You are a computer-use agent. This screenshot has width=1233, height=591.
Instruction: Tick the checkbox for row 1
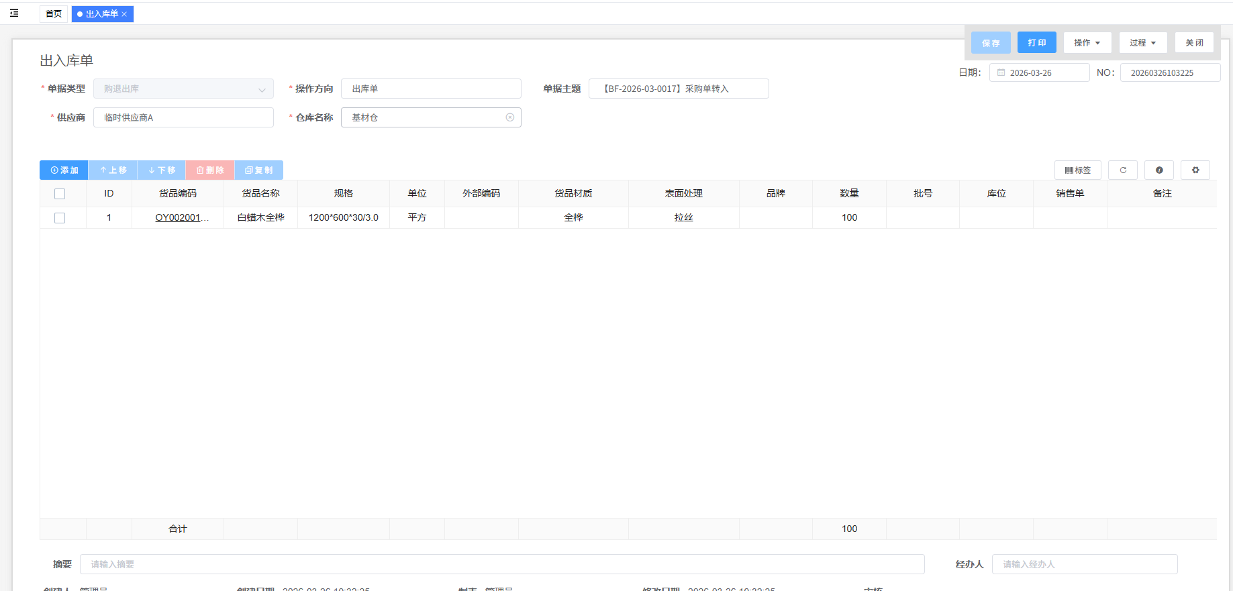point(60,218)
